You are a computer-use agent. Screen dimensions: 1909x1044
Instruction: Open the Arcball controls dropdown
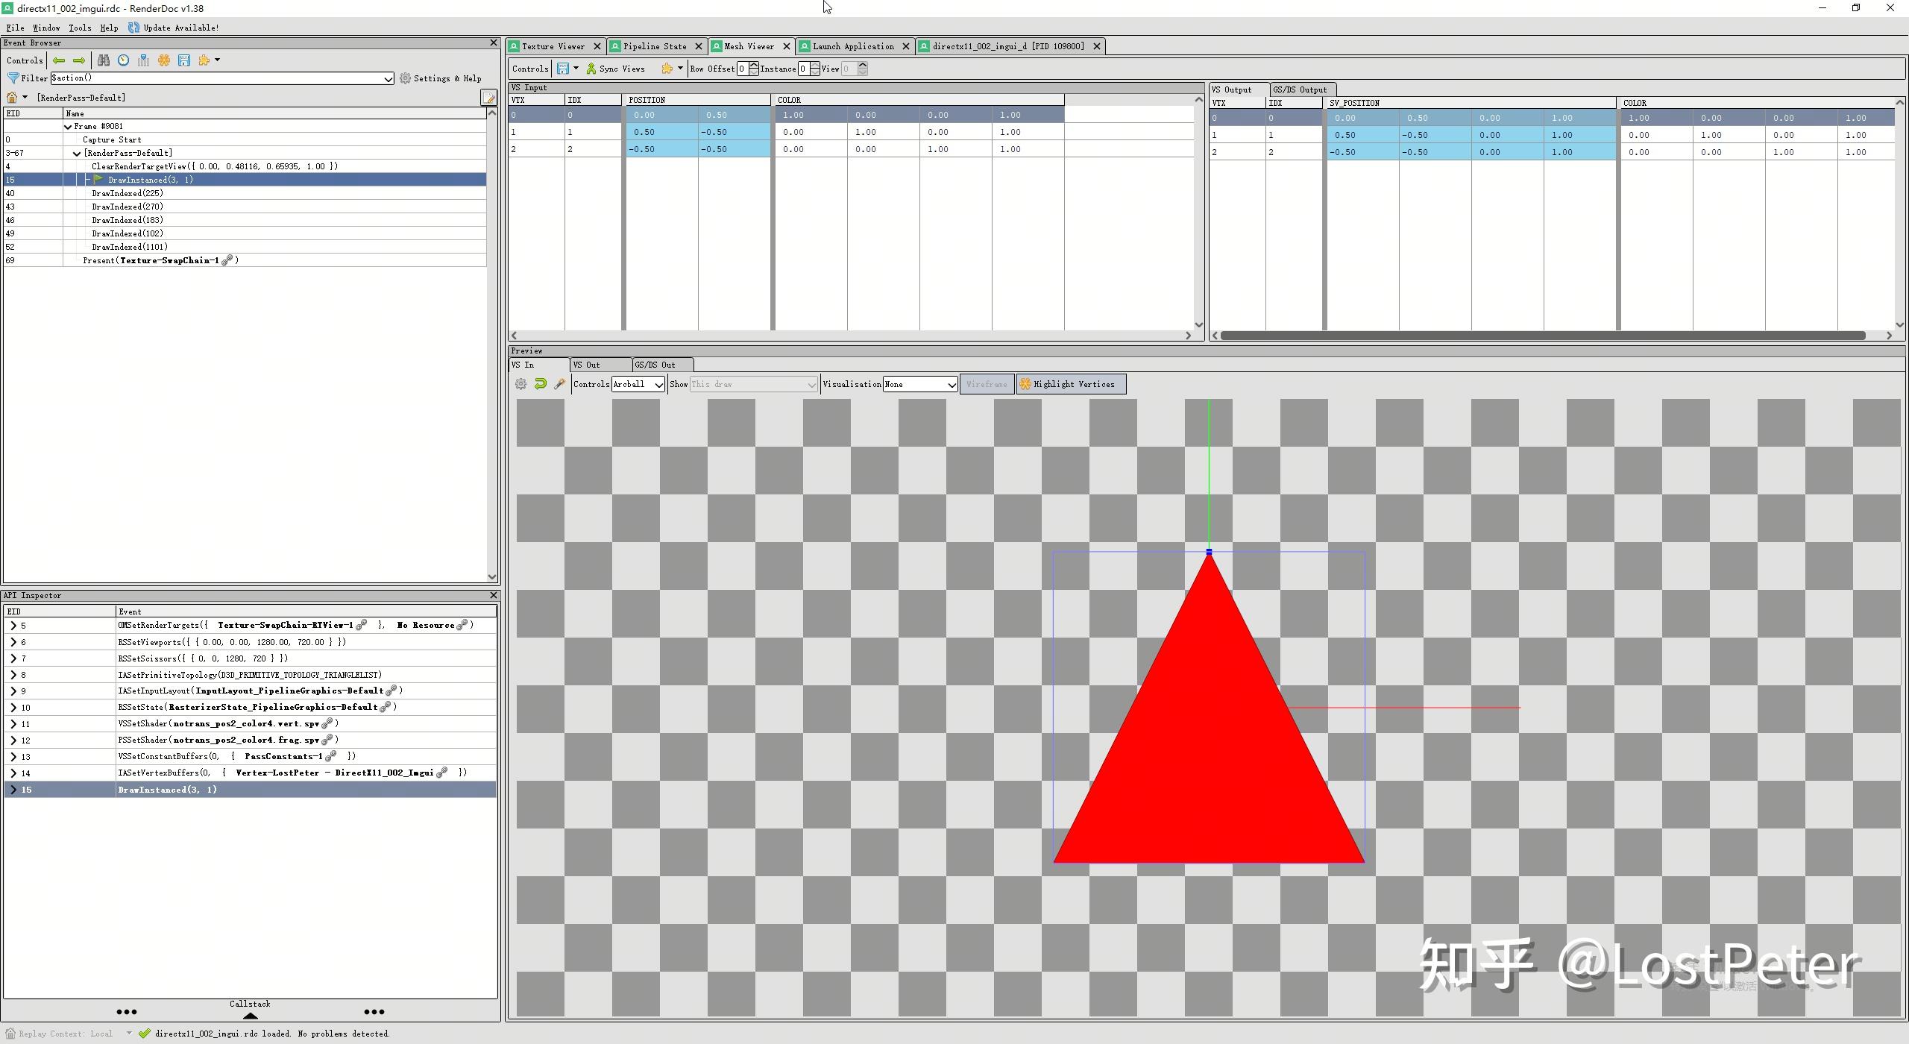638,384
